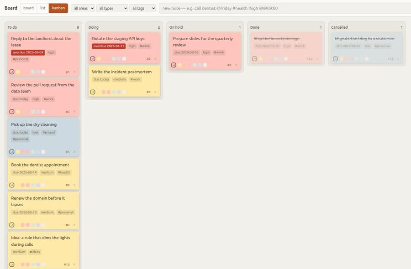Switch to the board view tab

coord(28,8)
